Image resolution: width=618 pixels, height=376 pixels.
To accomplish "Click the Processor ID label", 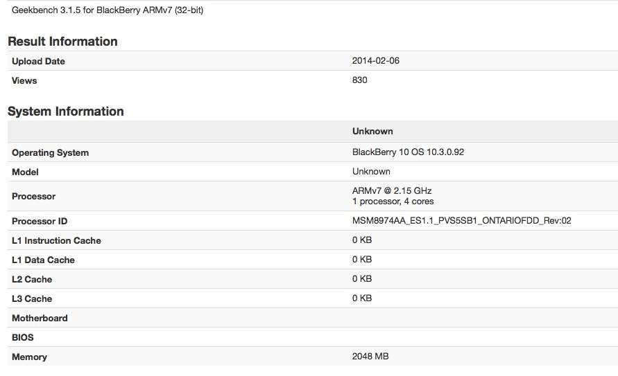I will (x=40, y=221).
